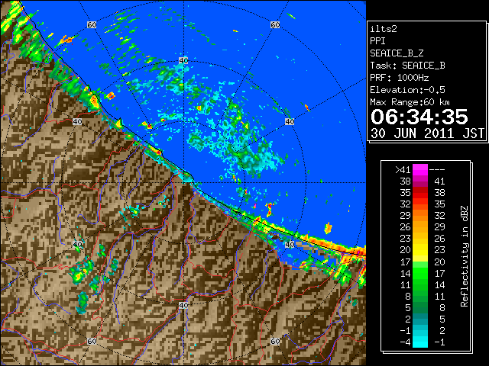
Task: Pick the yellow 20–23 dBZ legend band
Action: [420, 250]
